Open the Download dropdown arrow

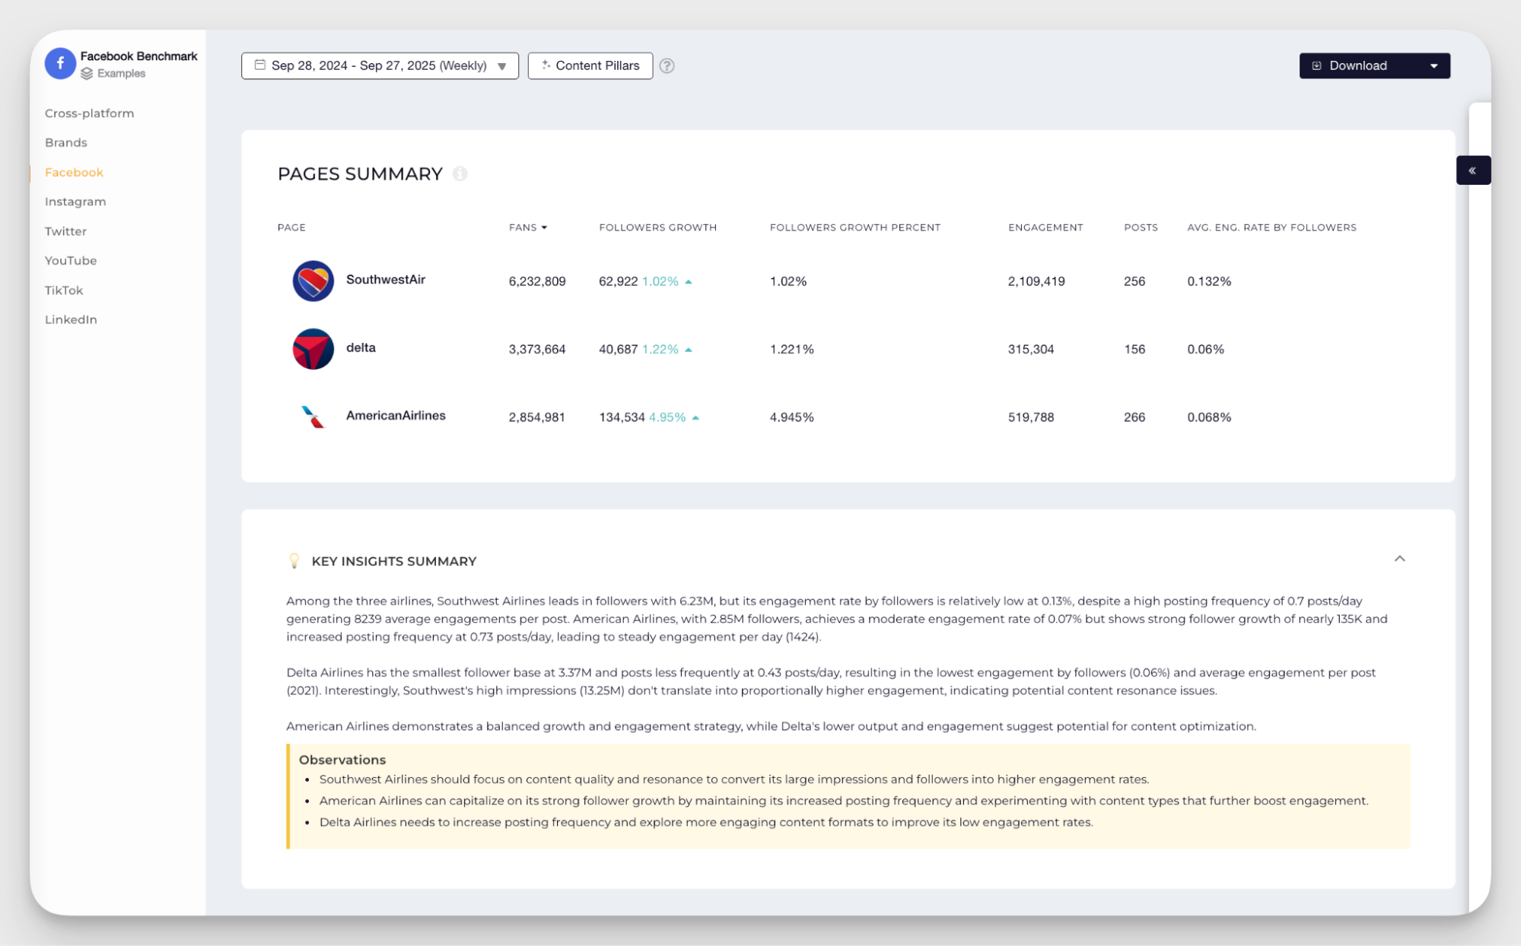click(1433, 66)
